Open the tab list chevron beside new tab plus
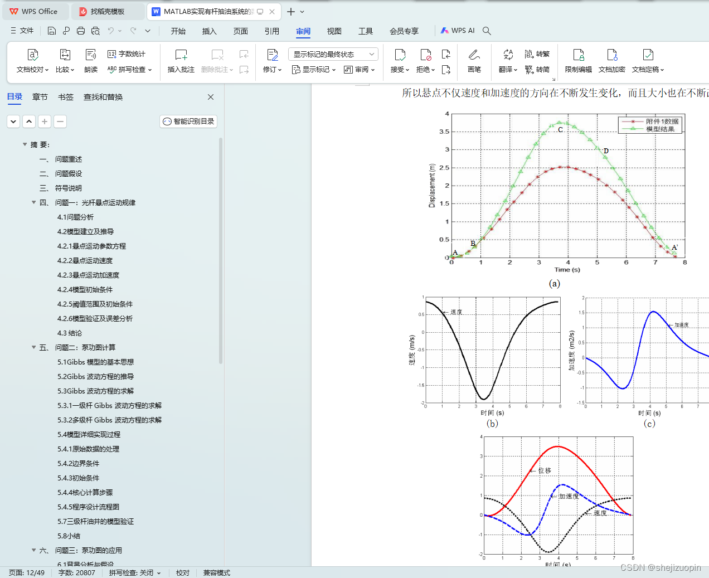This screenshot has height=578, width=709. point(303,11)
